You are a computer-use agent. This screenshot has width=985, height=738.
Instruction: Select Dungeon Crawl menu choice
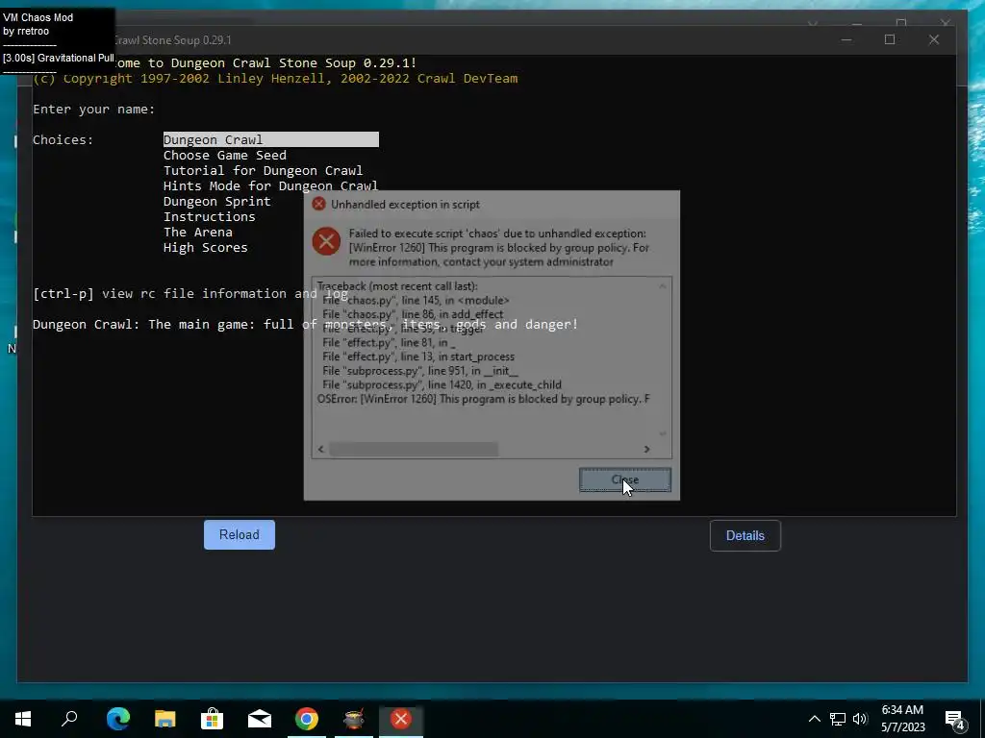click(x=270, y=139)
